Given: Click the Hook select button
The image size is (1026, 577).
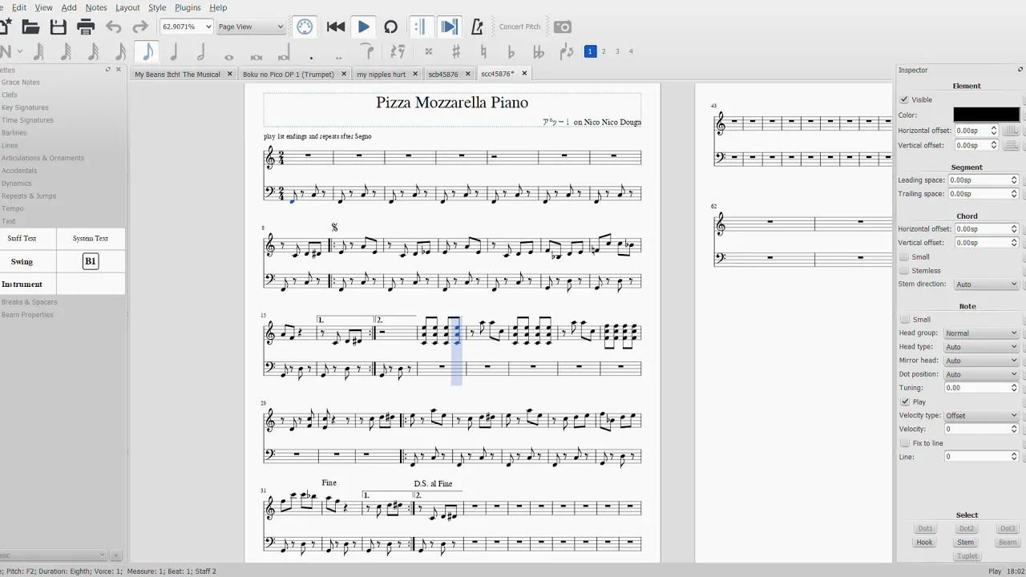Looking at the screenshot, I should pos(925,543).
